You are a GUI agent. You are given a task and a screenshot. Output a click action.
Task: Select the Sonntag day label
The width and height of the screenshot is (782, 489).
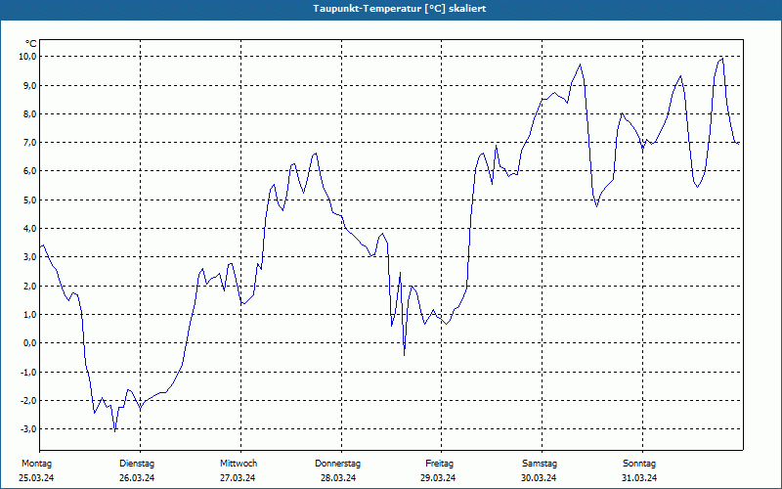[639, 464]
